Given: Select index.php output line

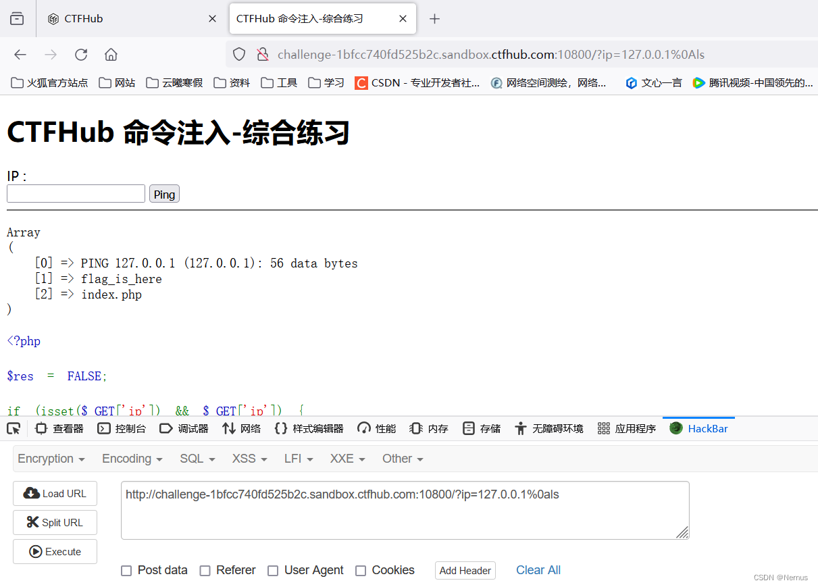Looking at the screenshot, I should tap(111, 295).
